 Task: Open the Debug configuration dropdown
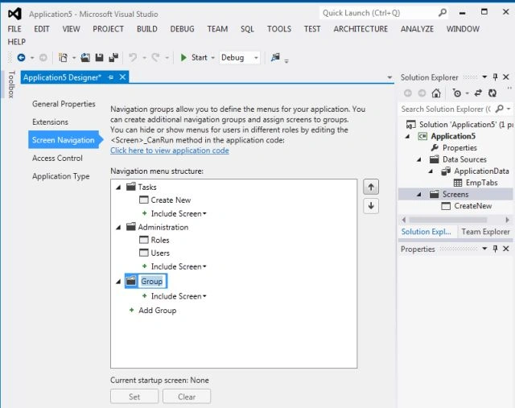[x=256, y=58]
